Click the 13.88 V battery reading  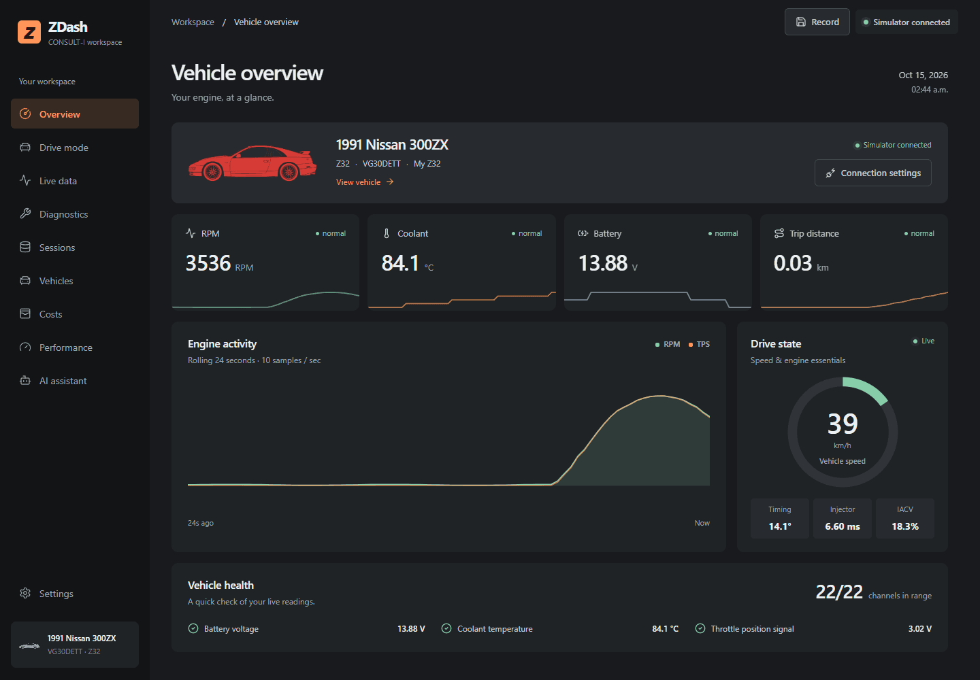[x=608, y=263]
